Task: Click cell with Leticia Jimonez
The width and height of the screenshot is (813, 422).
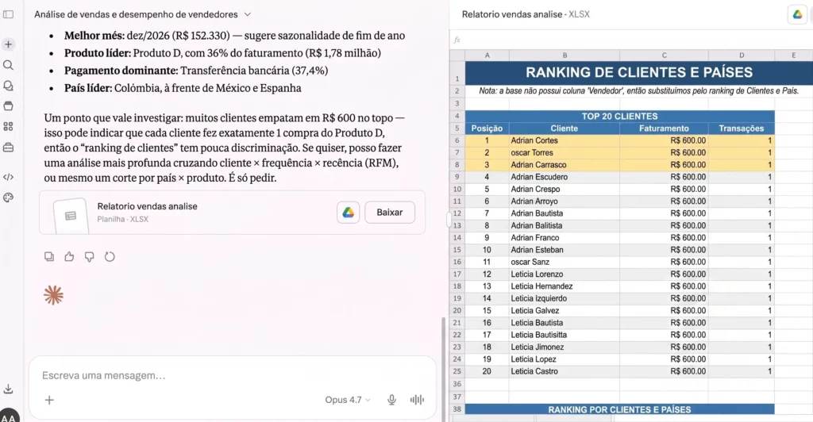Action: 564,347
